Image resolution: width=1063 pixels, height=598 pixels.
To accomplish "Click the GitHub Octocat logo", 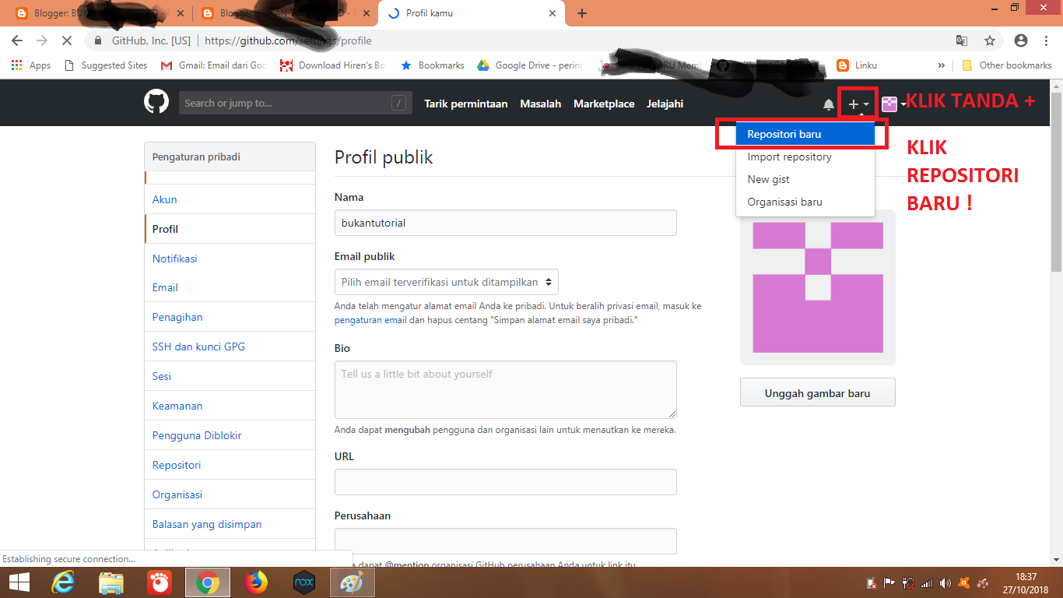I will click(x=156, y=102).
